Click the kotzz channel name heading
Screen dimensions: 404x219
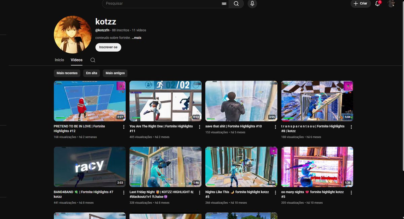[106, 22]
